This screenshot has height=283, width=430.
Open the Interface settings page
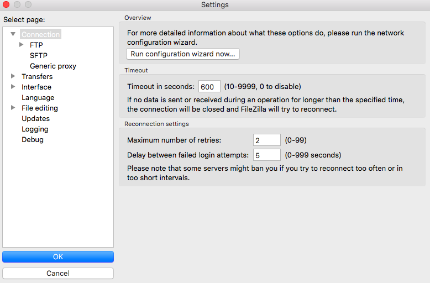pos(36,87)
